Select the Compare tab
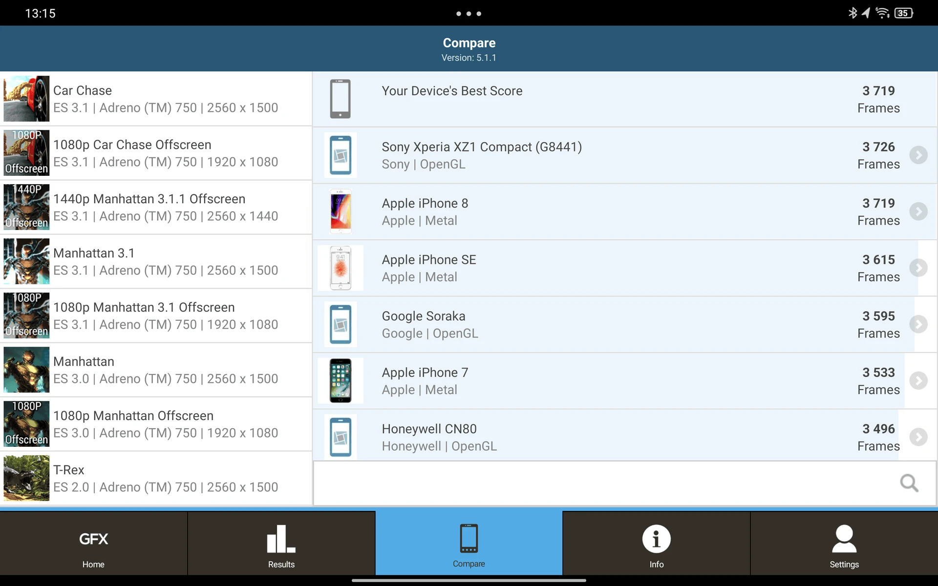This screenshot has width=938, height=586. pos(469,543)
